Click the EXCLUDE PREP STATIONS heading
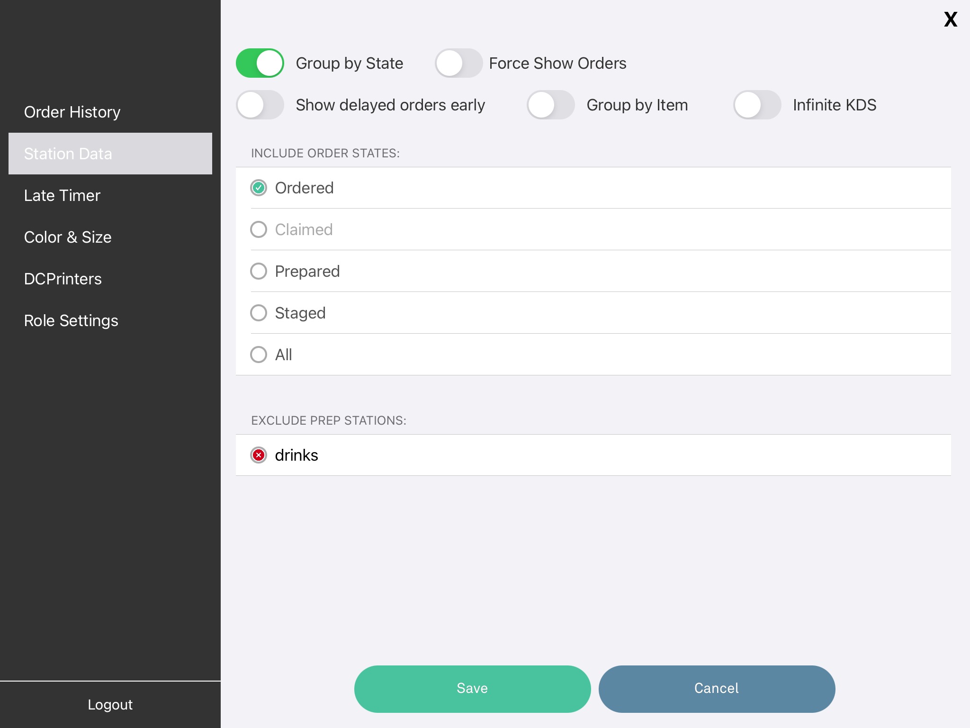The width and height of the screenshot is (970, 728). 328,420
